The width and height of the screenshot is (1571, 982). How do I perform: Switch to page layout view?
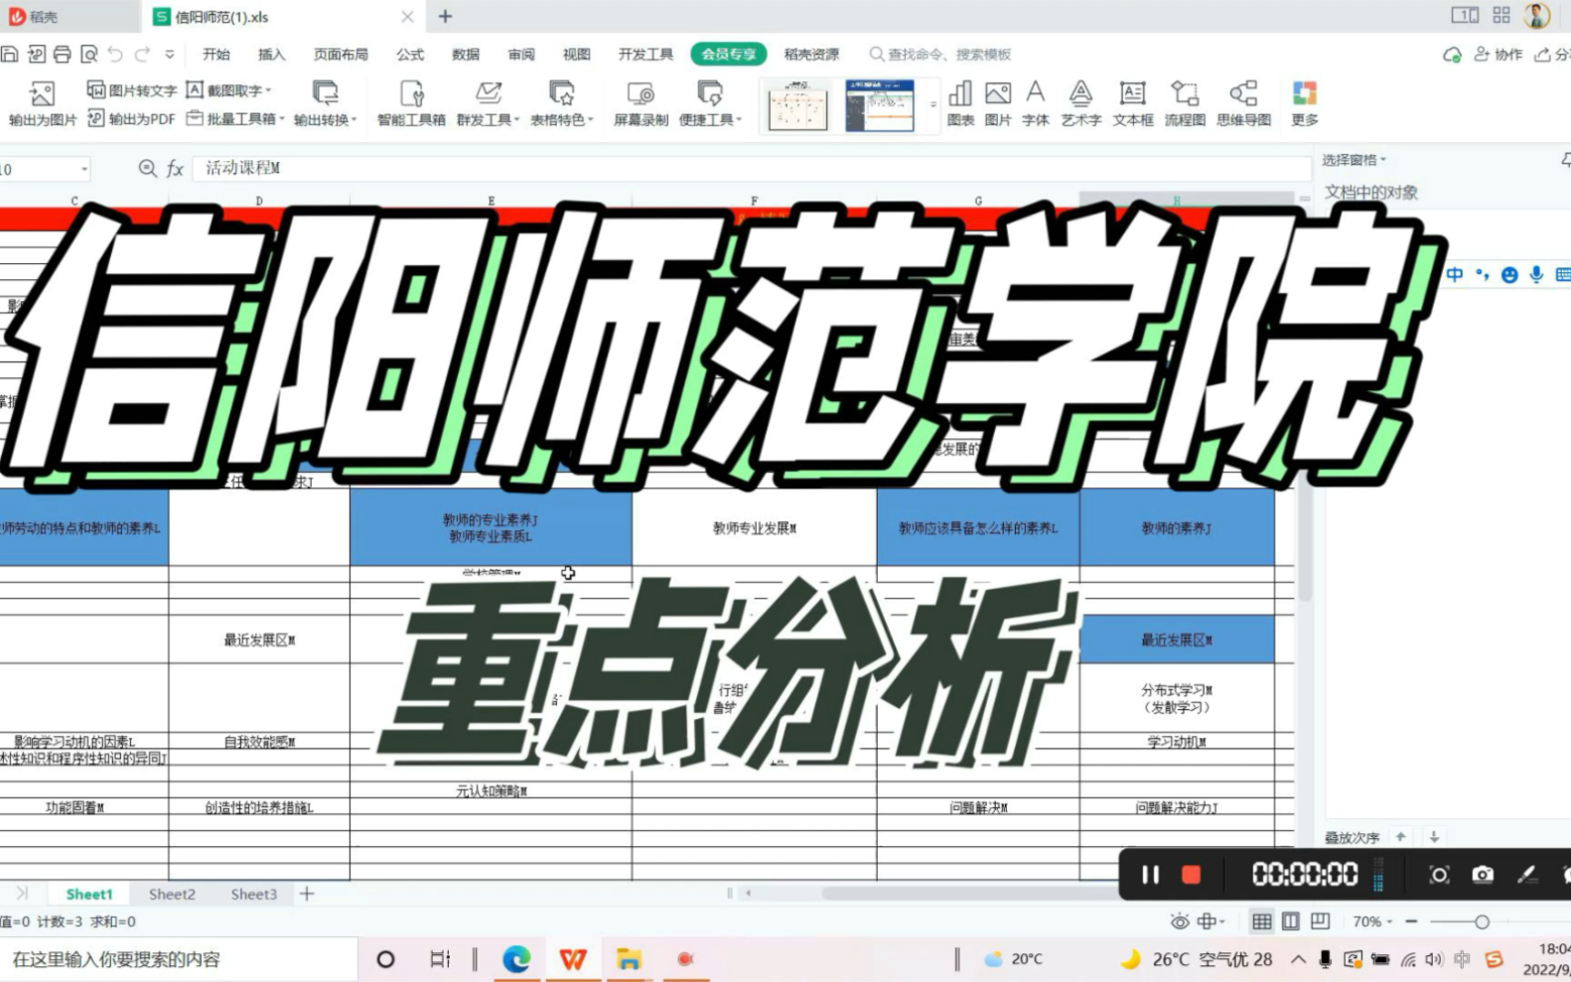tap(1290, 921)
